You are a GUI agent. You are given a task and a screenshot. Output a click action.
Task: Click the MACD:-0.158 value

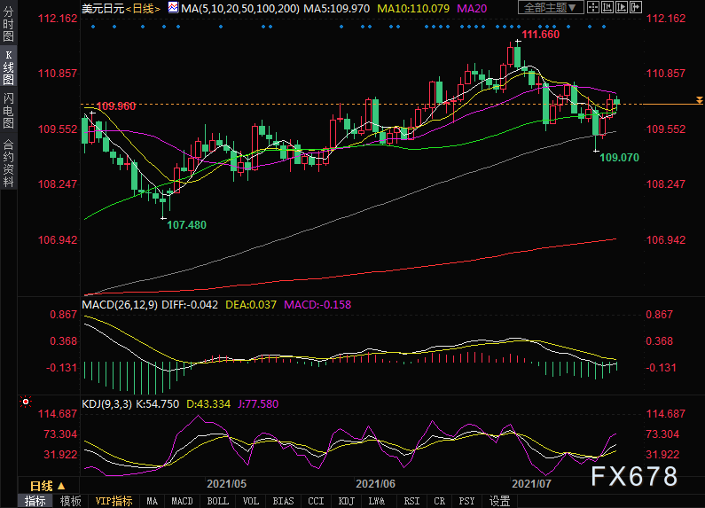tap(317, 305)
